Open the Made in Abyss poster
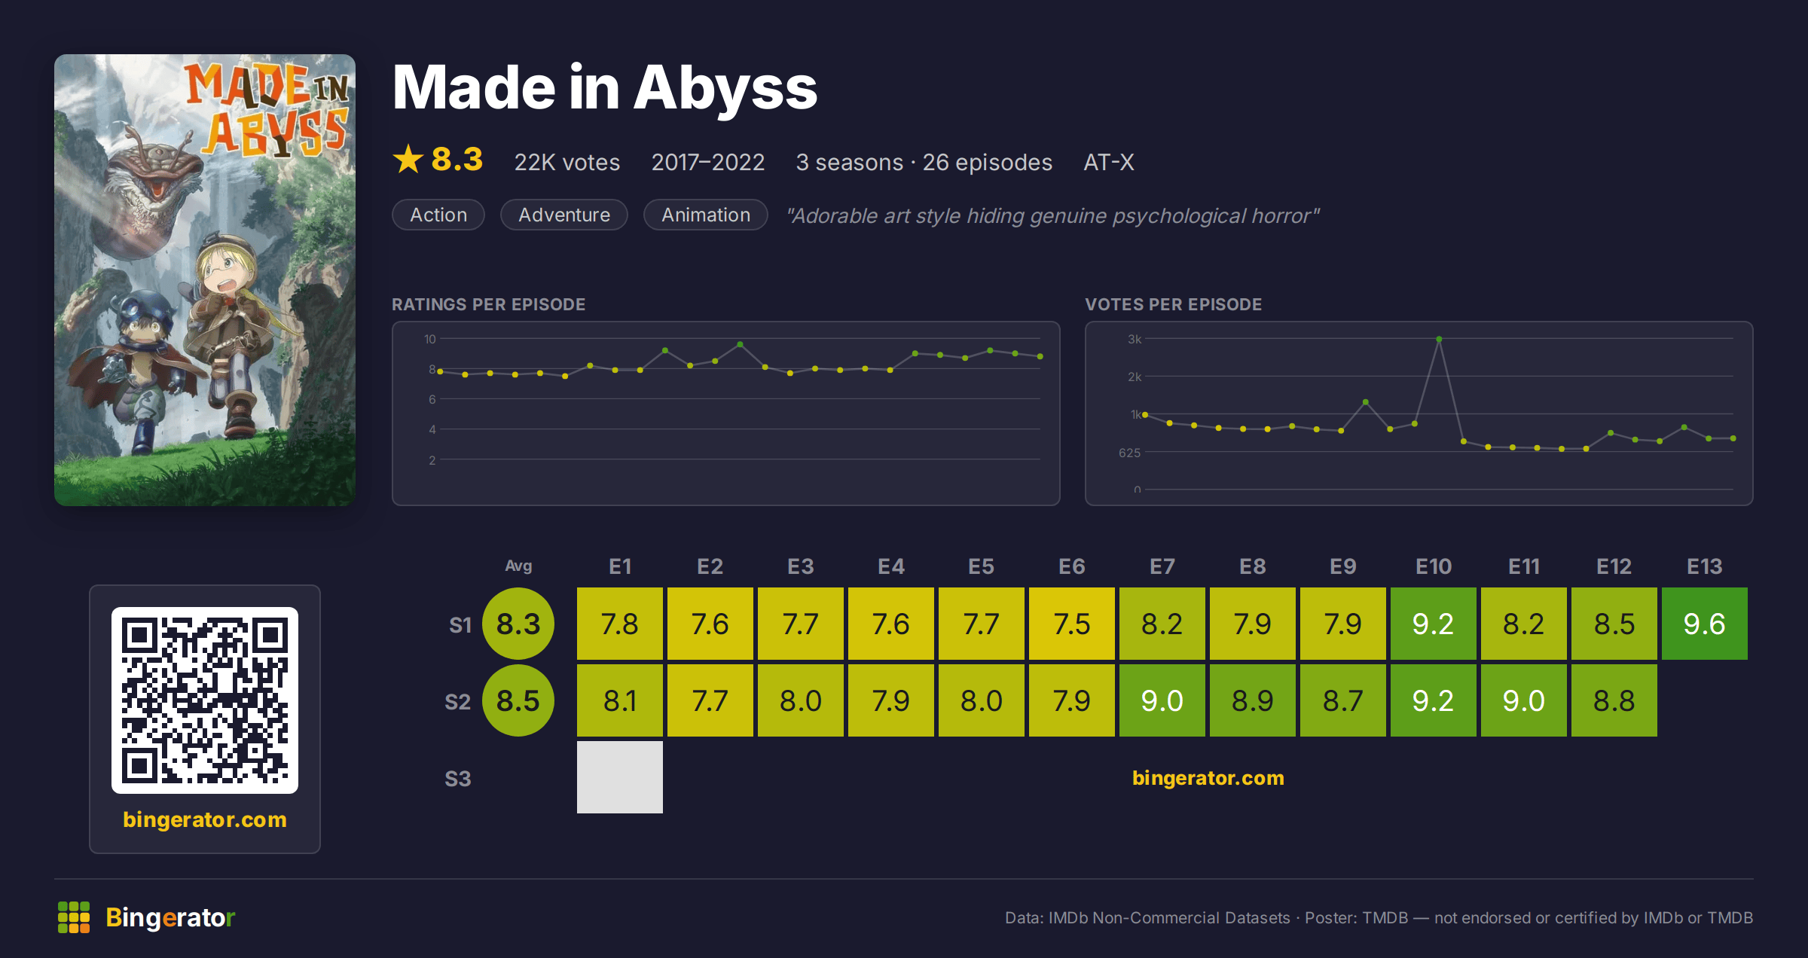 (x=205, y=279)
